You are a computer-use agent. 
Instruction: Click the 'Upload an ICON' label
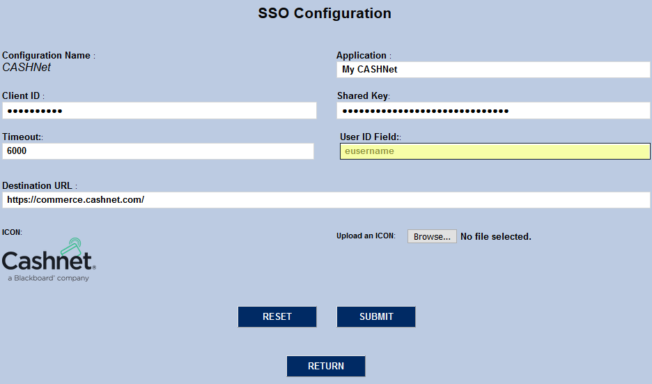point(366,236)
